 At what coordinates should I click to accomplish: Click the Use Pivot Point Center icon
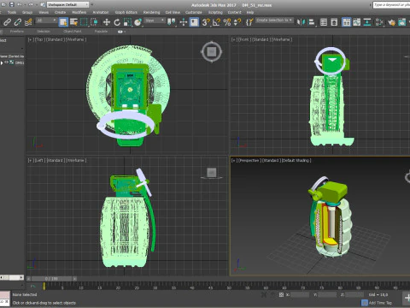pos(172,22)
